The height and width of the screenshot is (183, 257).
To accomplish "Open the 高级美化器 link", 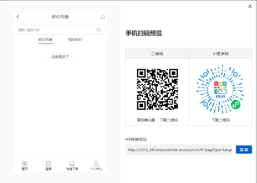I will [x=146, y=120].
